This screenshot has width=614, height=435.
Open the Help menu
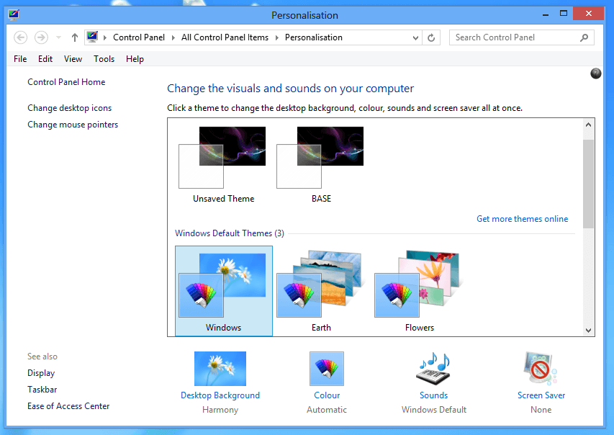click(135, 59)
